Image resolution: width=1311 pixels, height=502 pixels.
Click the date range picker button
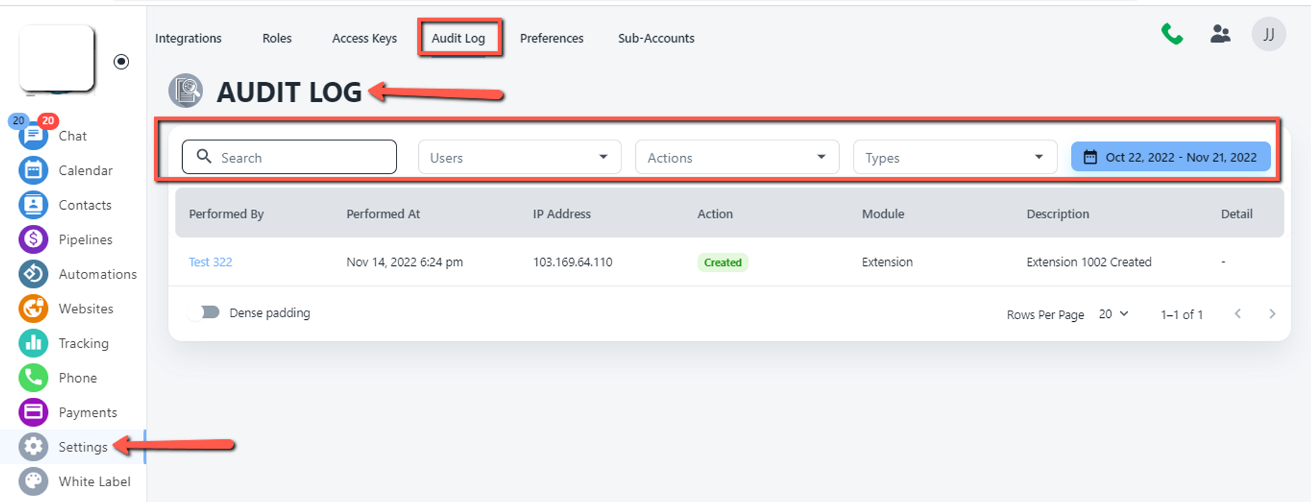(1171, 157)
